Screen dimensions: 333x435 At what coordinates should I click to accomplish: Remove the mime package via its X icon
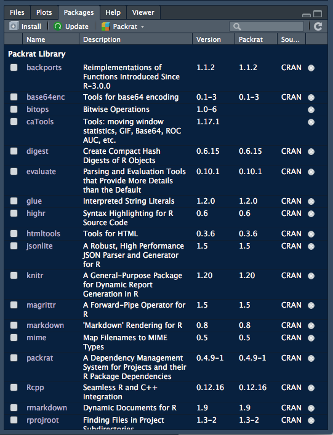[x=311, y=338]
